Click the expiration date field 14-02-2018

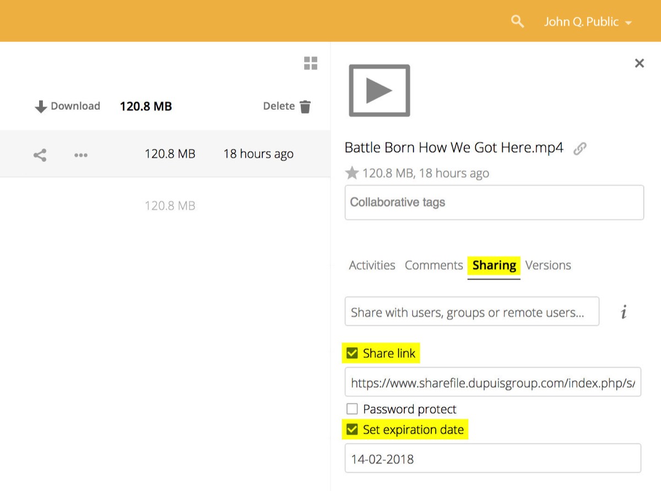[x=492, y=459]
